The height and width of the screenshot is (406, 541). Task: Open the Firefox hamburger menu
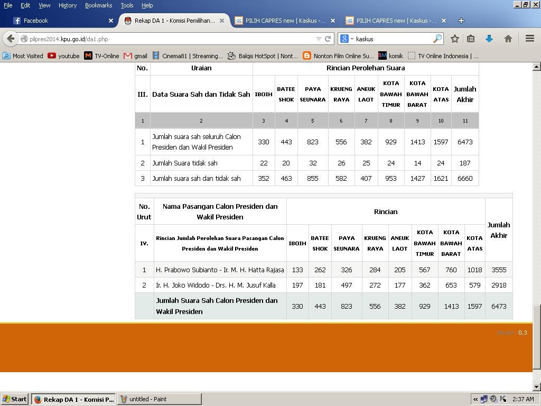(529, 39)
